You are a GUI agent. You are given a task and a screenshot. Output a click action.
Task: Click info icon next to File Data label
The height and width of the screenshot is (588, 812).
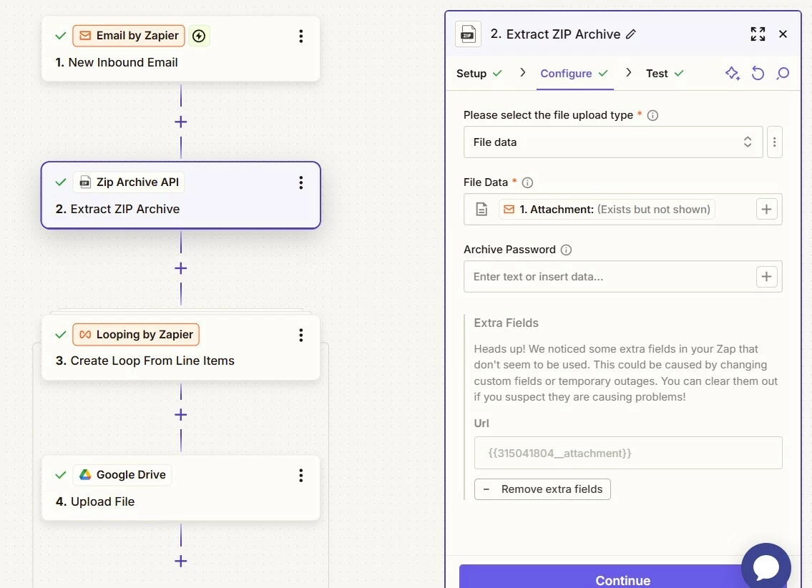(528, 182)
